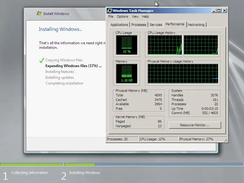Open the Options menu
Image resolution: width=244 pixels, height=183 pixels.
coord(123,16)
